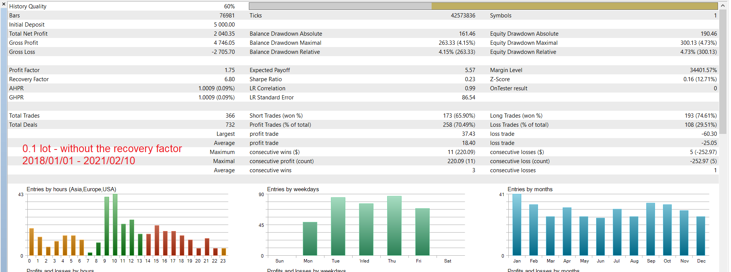Image resolution: width=731 pixels, height=272 pixels.
Task: Click the January bar in months chart
Action: coord(517,225)
